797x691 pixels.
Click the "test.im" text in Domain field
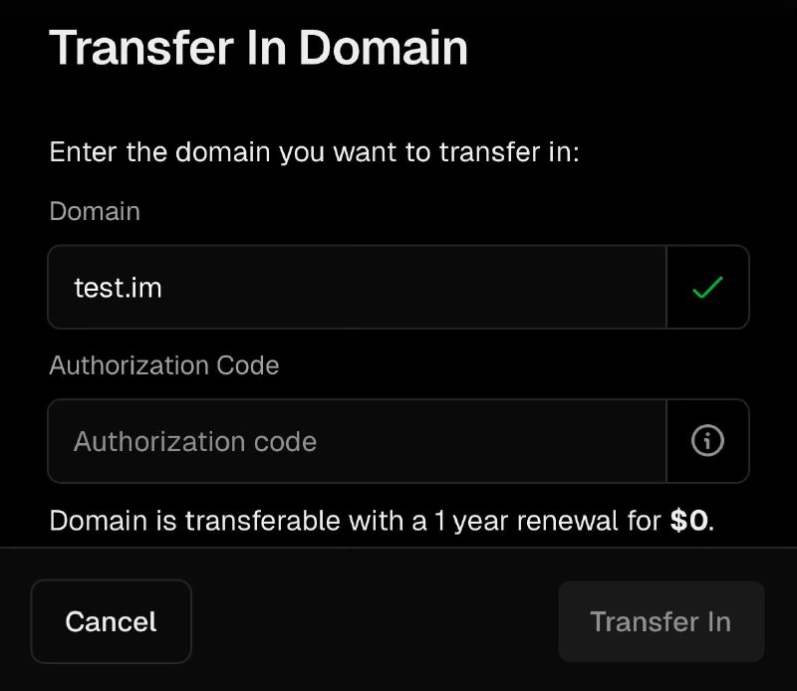[x=118, y=289]
